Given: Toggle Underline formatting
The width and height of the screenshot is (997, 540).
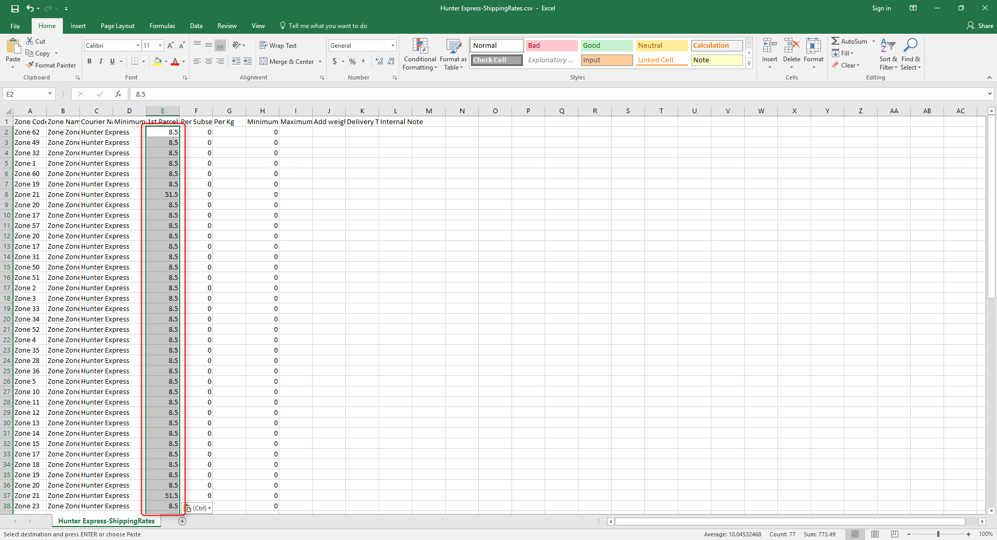Looking at the screenshot, I should 112,61.
